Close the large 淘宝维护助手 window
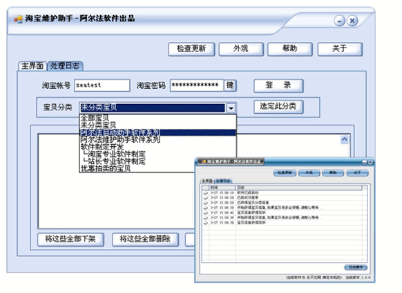402x293 pixels. [x=352, y=21]
